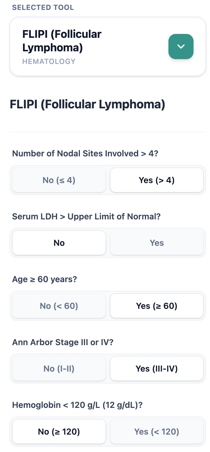Set Serum LDH to No
Viewport: 210px width, 452px height.
(59, 243)
